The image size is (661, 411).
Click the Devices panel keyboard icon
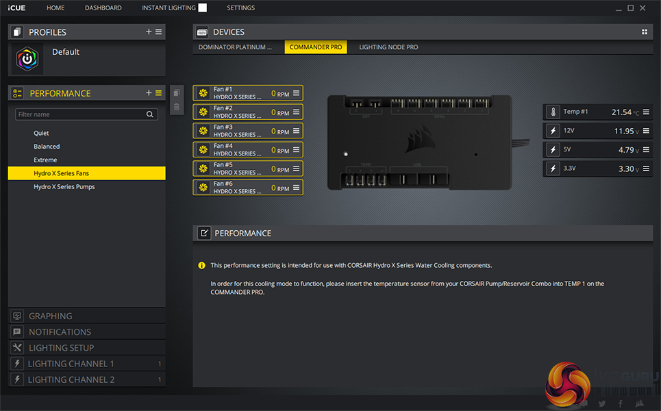click(202, 32)
